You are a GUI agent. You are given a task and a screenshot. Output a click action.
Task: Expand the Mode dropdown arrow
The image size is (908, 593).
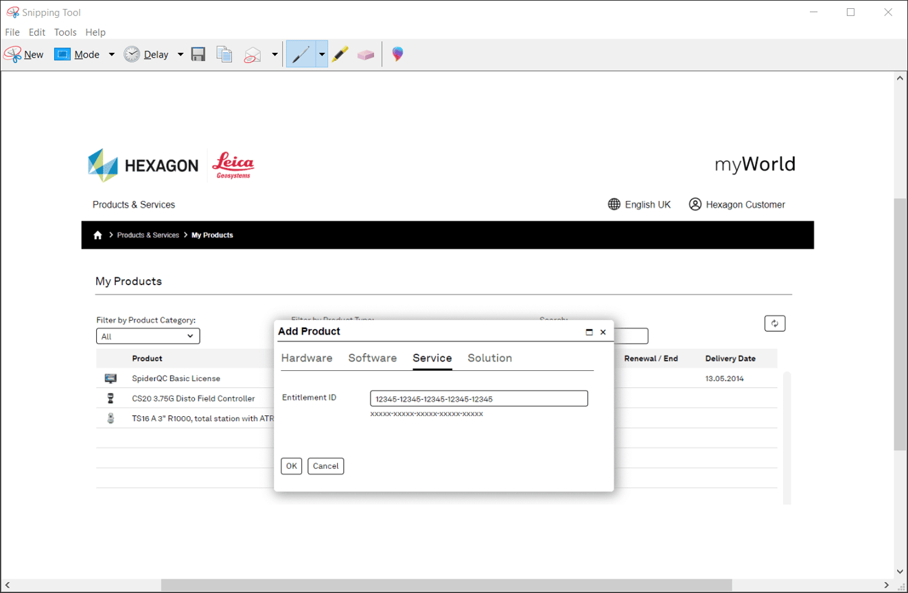pos(110,54)
